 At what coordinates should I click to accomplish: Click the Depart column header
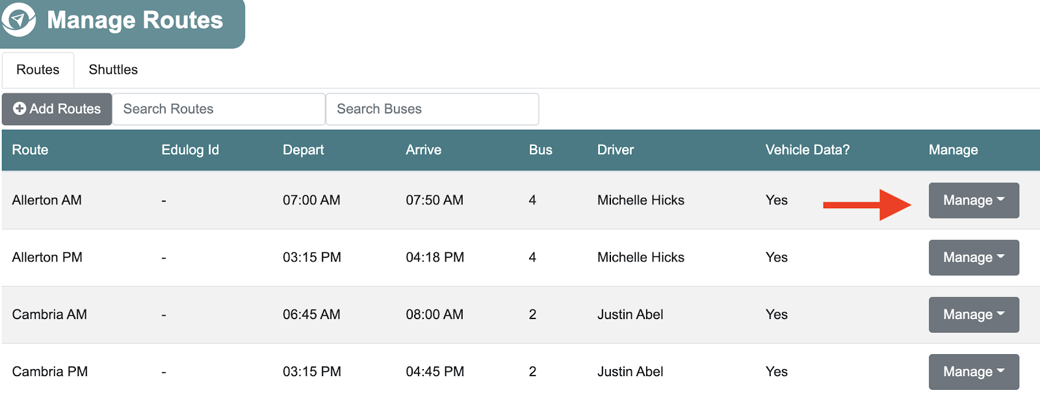click(303, 150)
